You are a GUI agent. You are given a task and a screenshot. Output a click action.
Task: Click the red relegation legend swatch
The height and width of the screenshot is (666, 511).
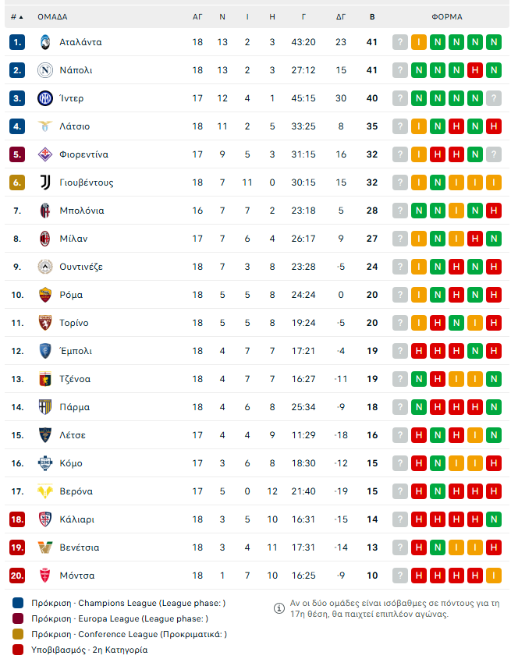tap(18, 650)
